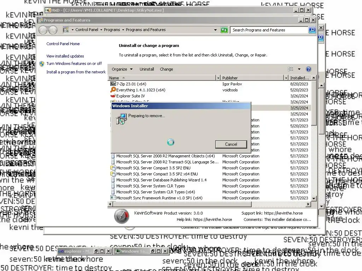Open the more views dropdown arrow
The image size is (362, 271).
(x=299, y=69)
